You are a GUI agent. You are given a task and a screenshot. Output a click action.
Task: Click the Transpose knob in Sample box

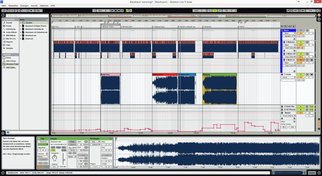[x=55, y=157]
